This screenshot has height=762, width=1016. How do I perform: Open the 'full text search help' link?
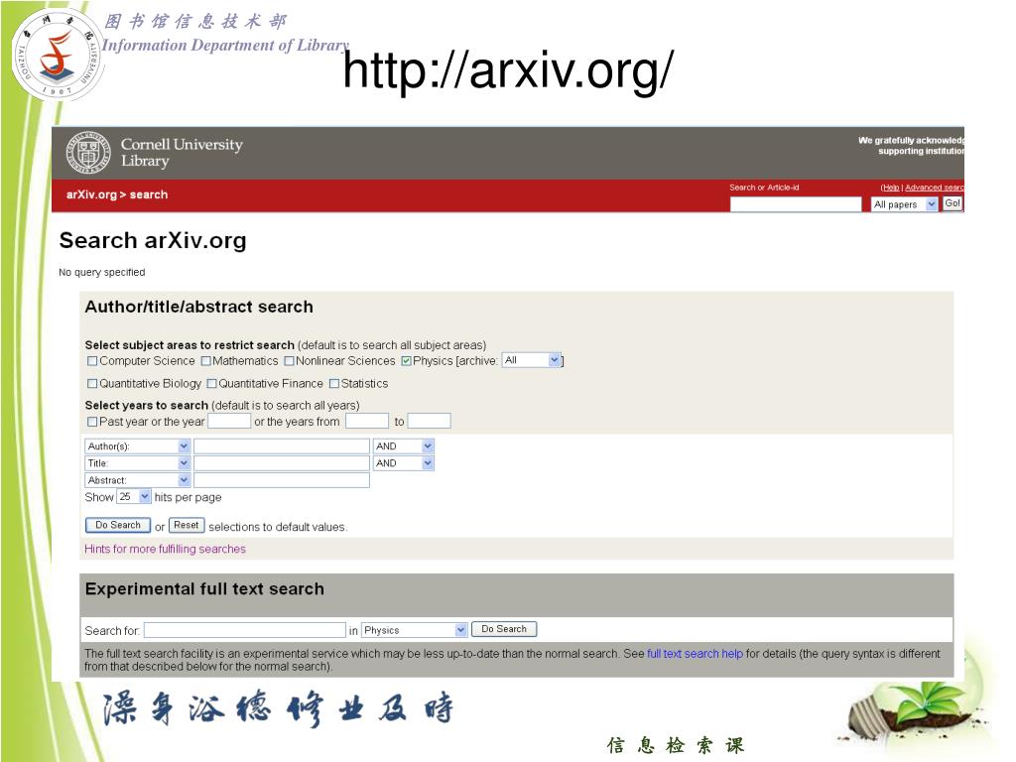695,653
